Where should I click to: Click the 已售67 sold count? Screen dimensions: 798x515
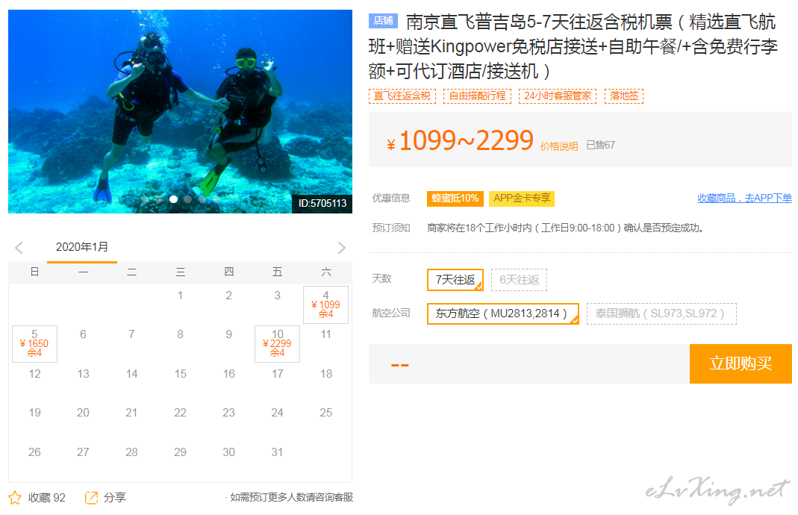(600, 146)
